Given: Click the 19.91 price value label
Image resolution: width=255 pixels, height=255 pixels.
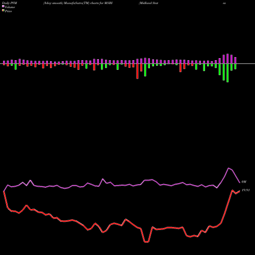Looking at the screenshot, I should (245, 190).
